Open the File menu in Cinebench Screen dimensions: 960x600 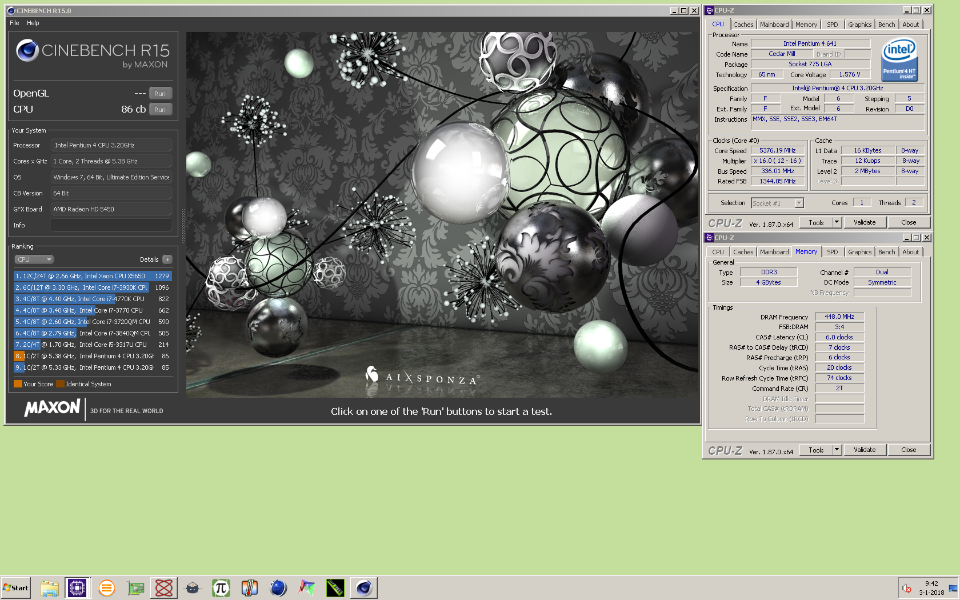pos(14,23)
